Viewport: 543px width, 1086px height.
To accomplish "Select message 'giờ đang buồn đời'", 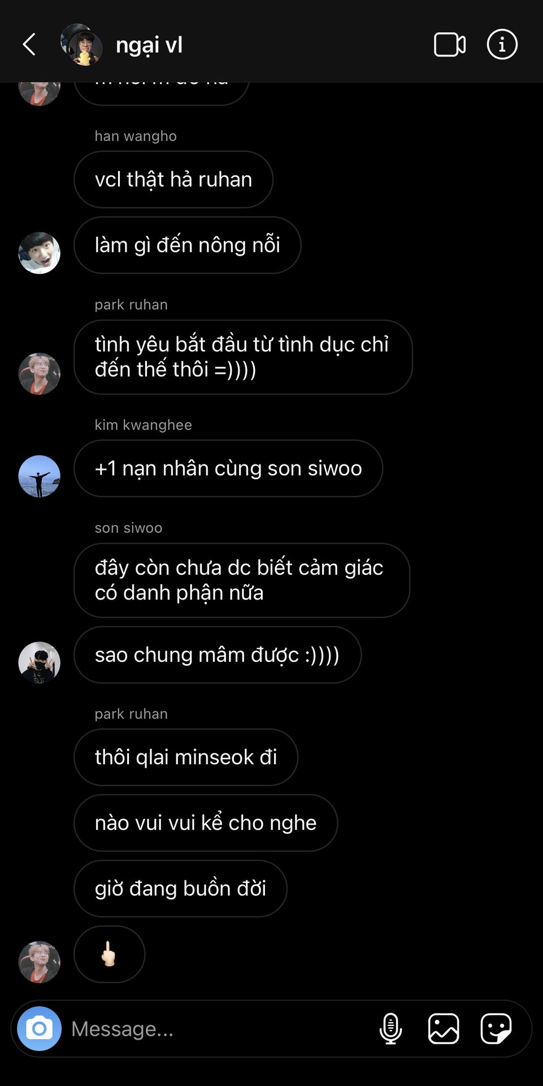I will 180,889.
